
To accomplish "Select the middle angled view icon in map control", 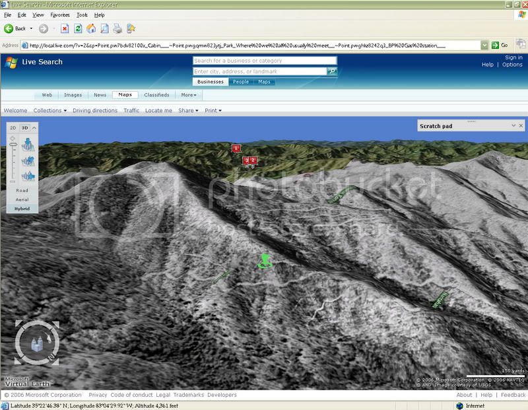I will tap(28, 161).
